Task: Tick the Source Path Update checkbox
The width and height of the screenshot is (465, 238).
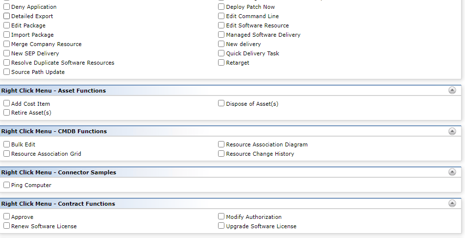Action: tap(6, 71)
